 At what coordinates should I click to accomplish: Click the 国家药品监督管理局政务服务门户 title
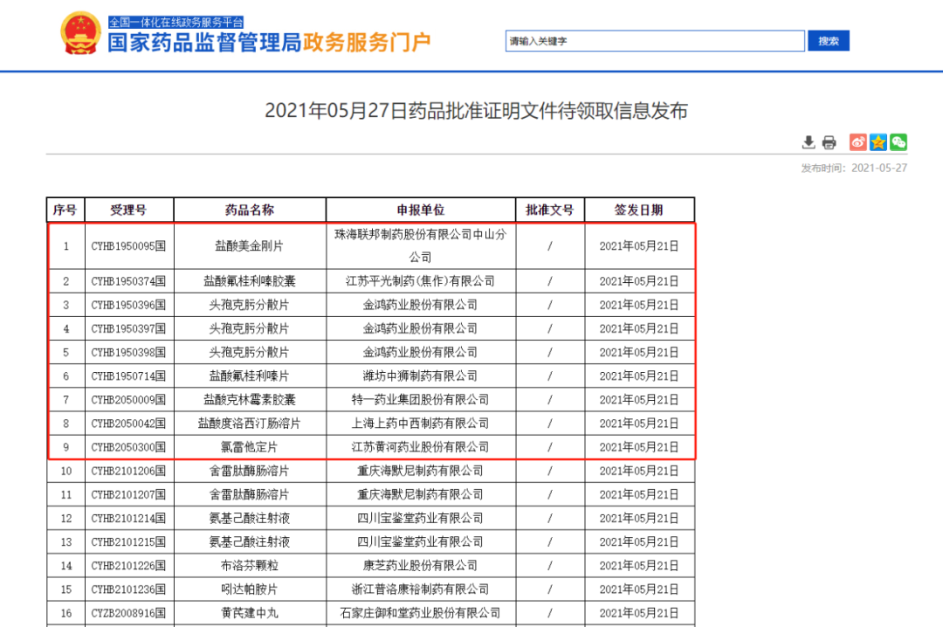point(270,42)
